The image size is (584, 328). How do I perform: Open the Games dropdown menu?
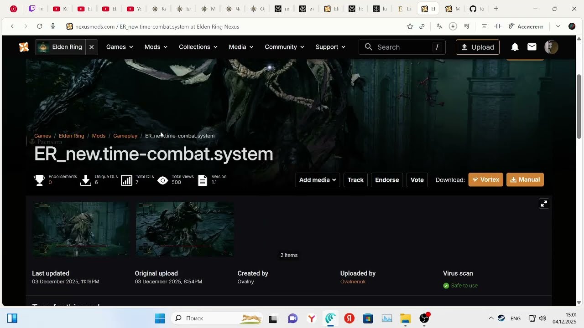(120, 47)
